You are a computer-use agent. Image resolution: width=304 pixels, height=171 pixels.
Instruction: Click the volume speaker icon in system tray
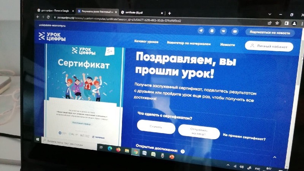click(241, 167)
